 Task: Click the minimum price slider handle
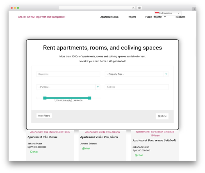(x=45, y=98)
